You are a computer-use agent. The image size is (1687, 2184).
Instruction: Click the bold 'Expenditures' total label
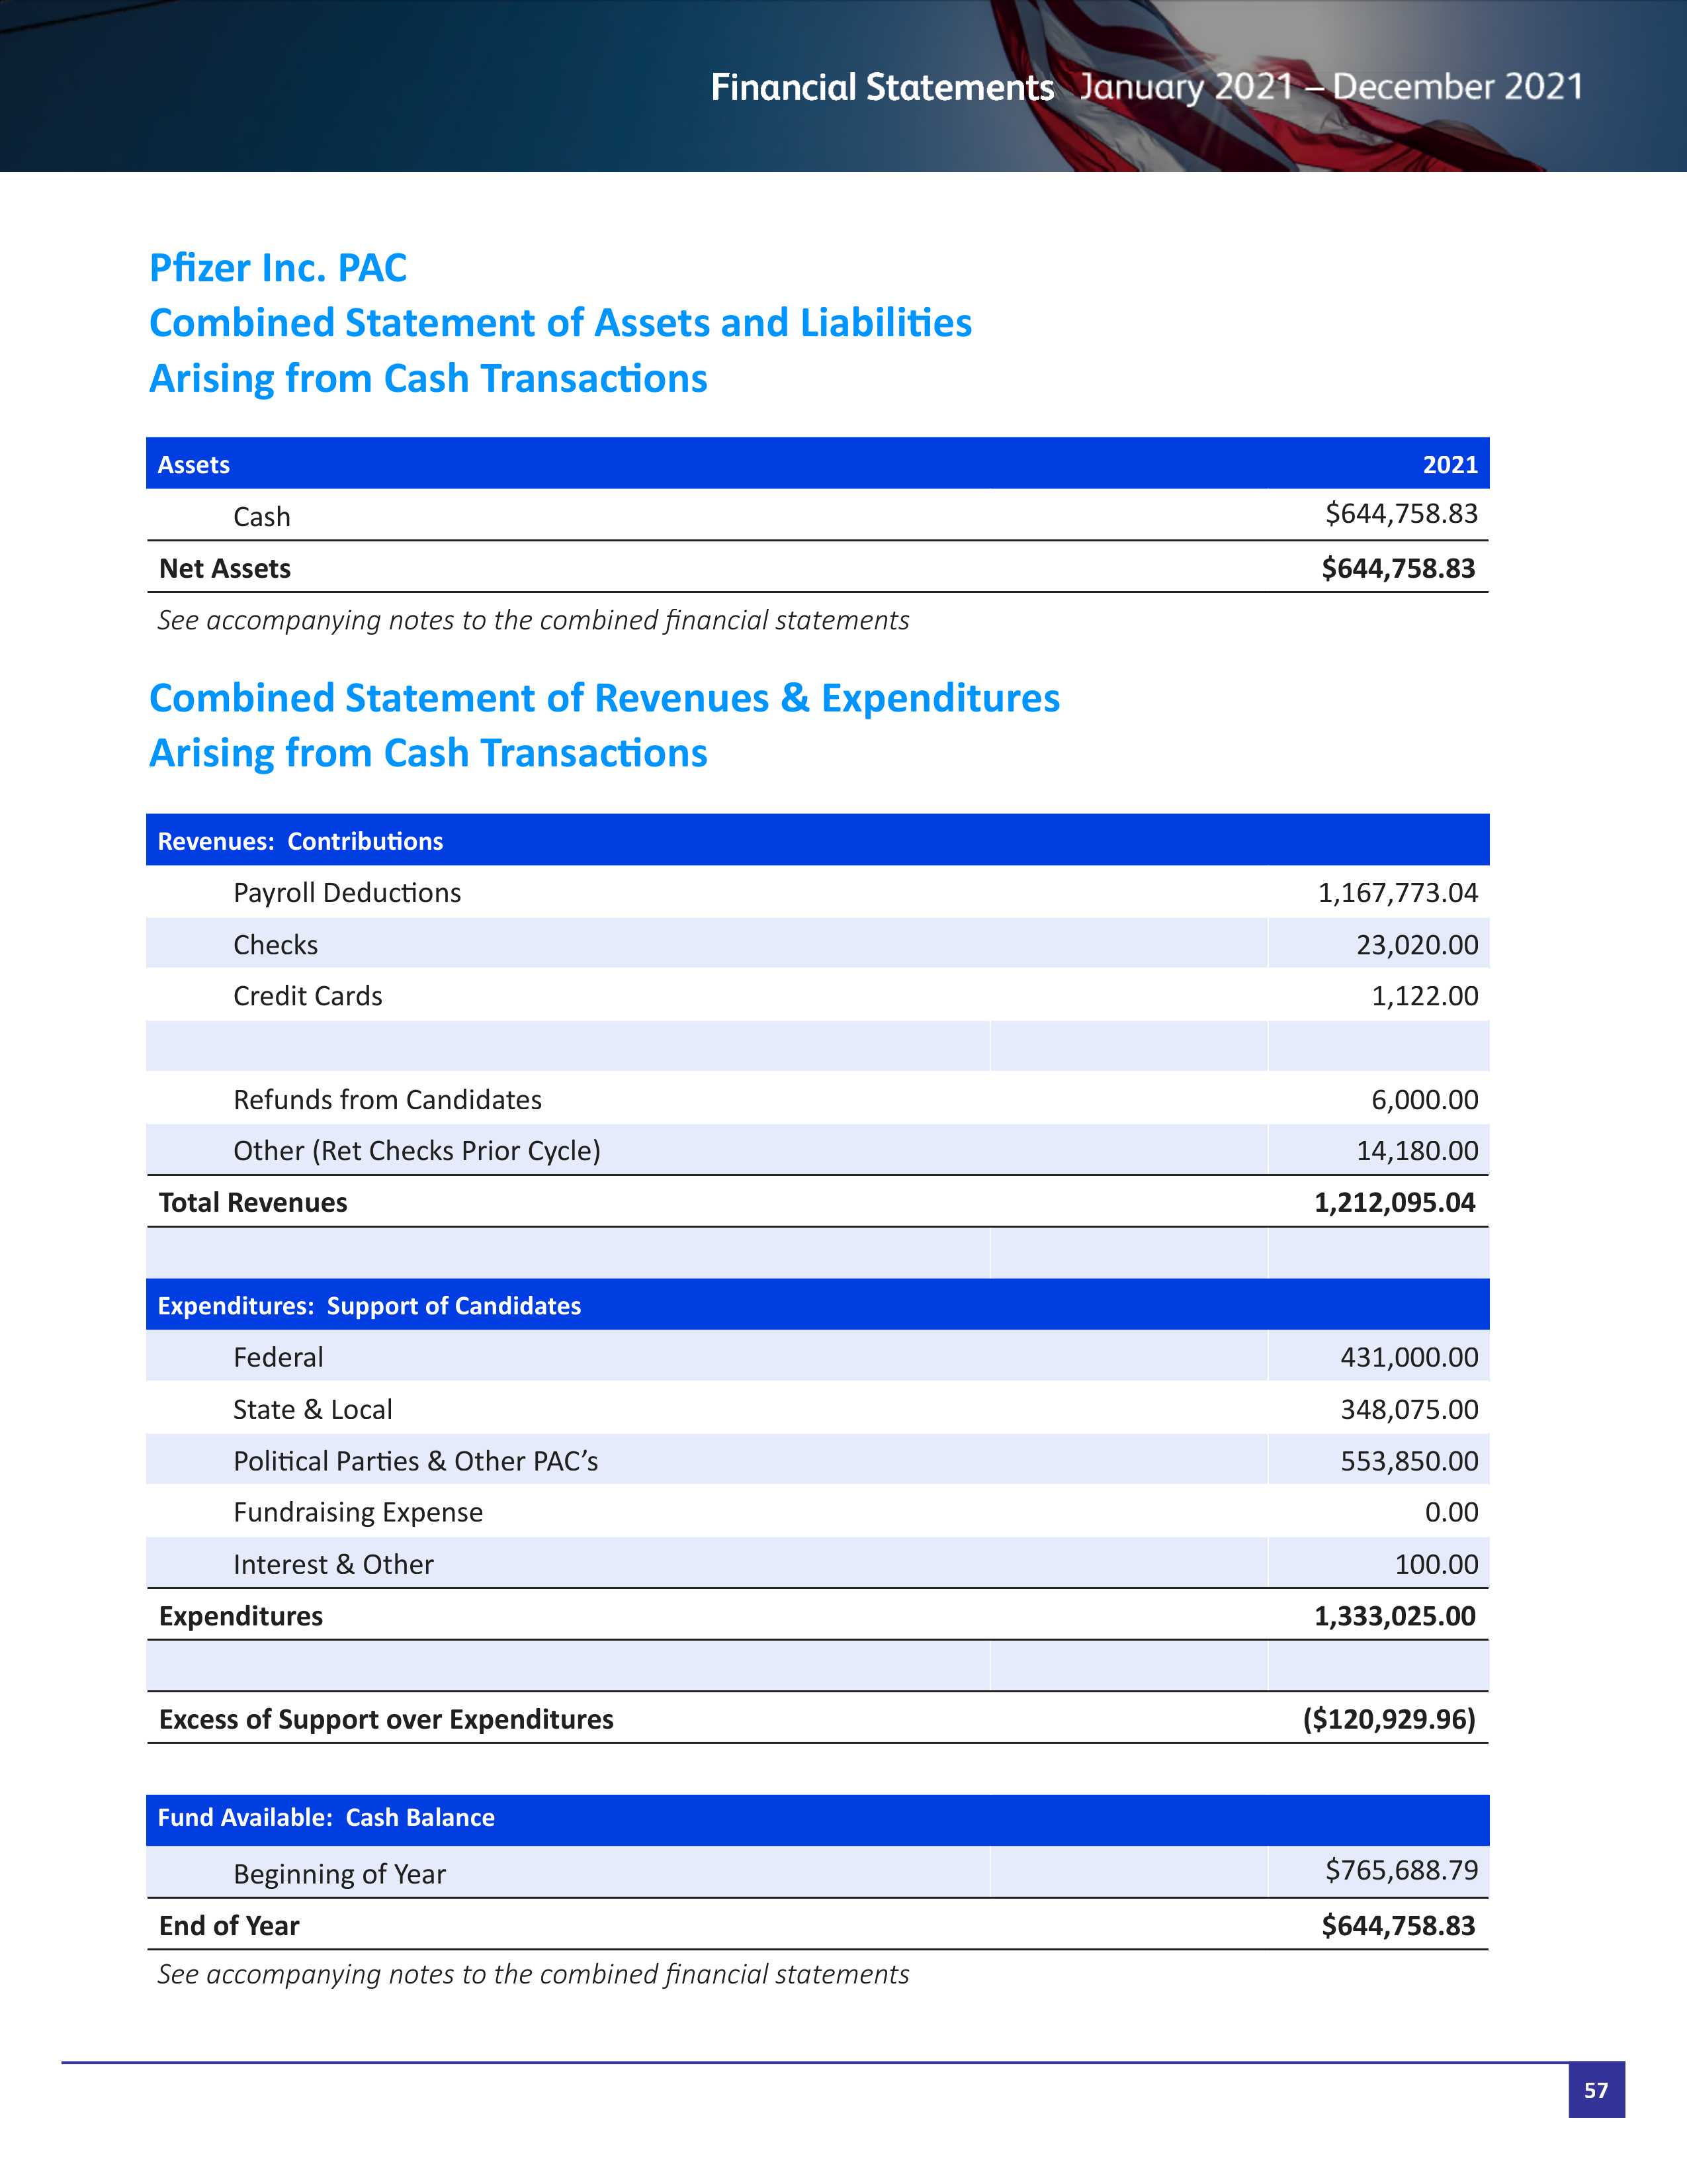click(241, 1617)
